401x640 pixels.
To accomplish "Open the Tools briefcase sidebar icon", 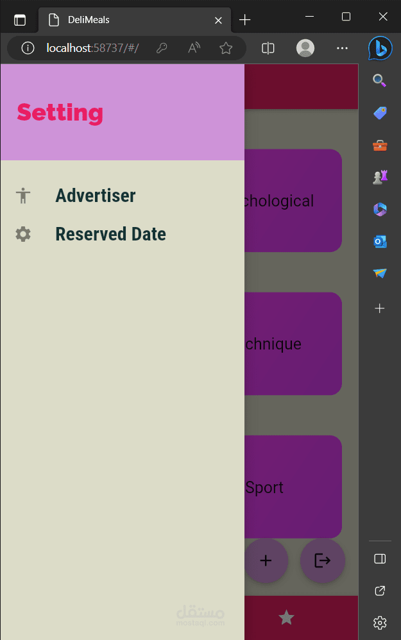I will [380, 146].
